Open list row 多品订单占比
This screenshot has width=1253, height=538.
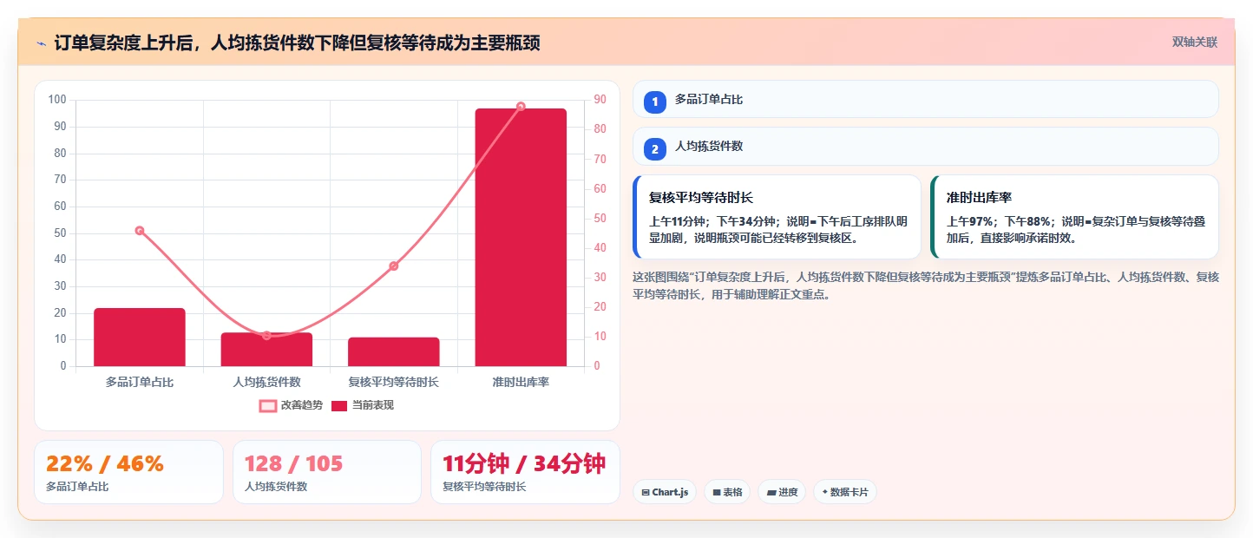(x=926, y=100)
